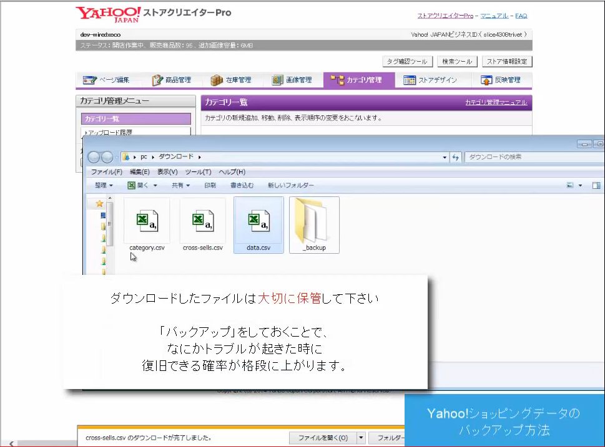Screen dimensions: 605x447
Task: Click the 開く button with the Excel icon
Action: 138,185
